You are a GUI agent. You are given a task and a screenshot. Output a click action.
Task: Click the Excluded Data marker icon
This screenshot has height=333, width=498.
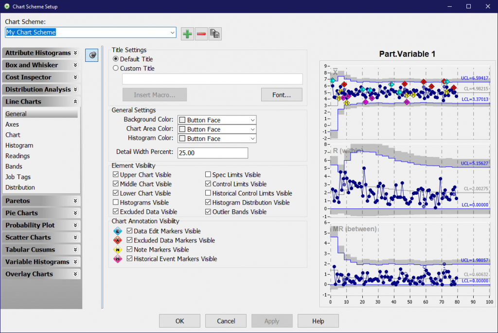coord(117,240)
